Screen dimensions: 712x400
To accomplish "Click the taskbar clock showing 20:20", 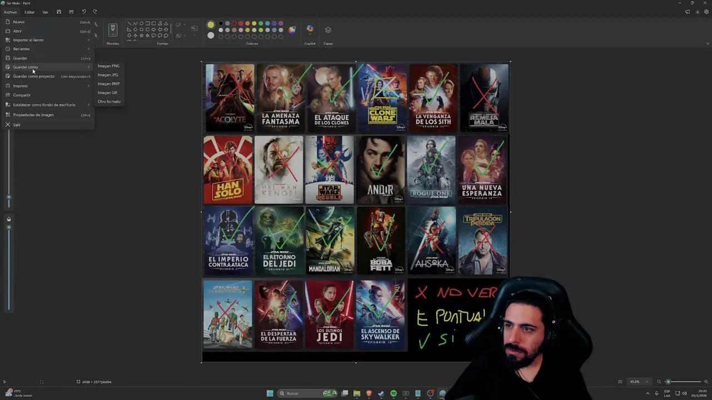I will point(698,393).
